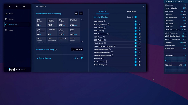Click the Performance Tuning help icon
Viewport: 188px width, 105px height.
point(56,50)
